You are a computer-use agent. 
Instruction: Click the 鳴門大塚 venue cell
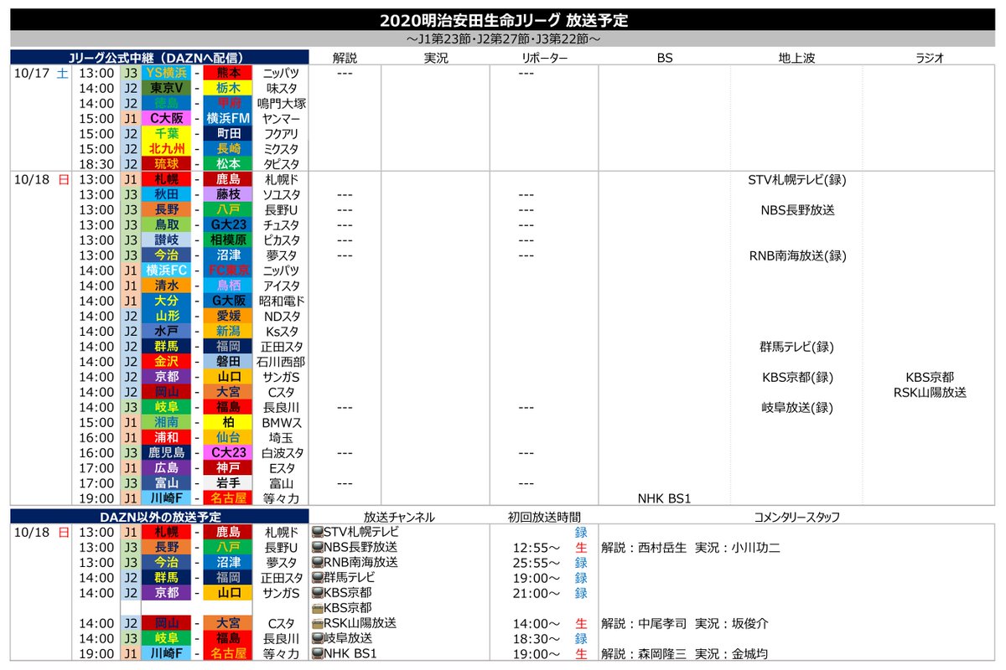(x=282, y=103)
